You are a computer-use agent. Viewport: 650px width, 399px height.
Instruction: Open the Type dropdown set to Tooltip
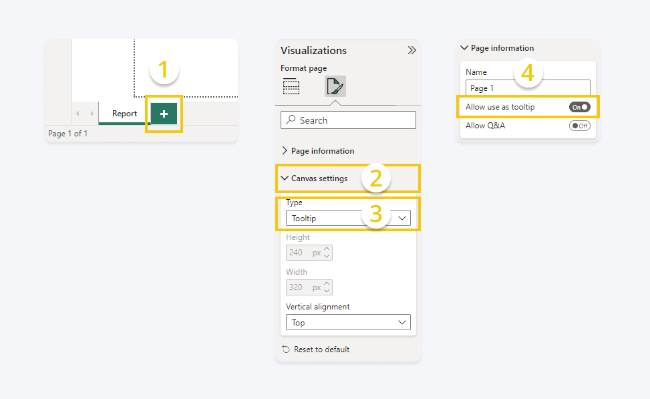pos(348,218)
